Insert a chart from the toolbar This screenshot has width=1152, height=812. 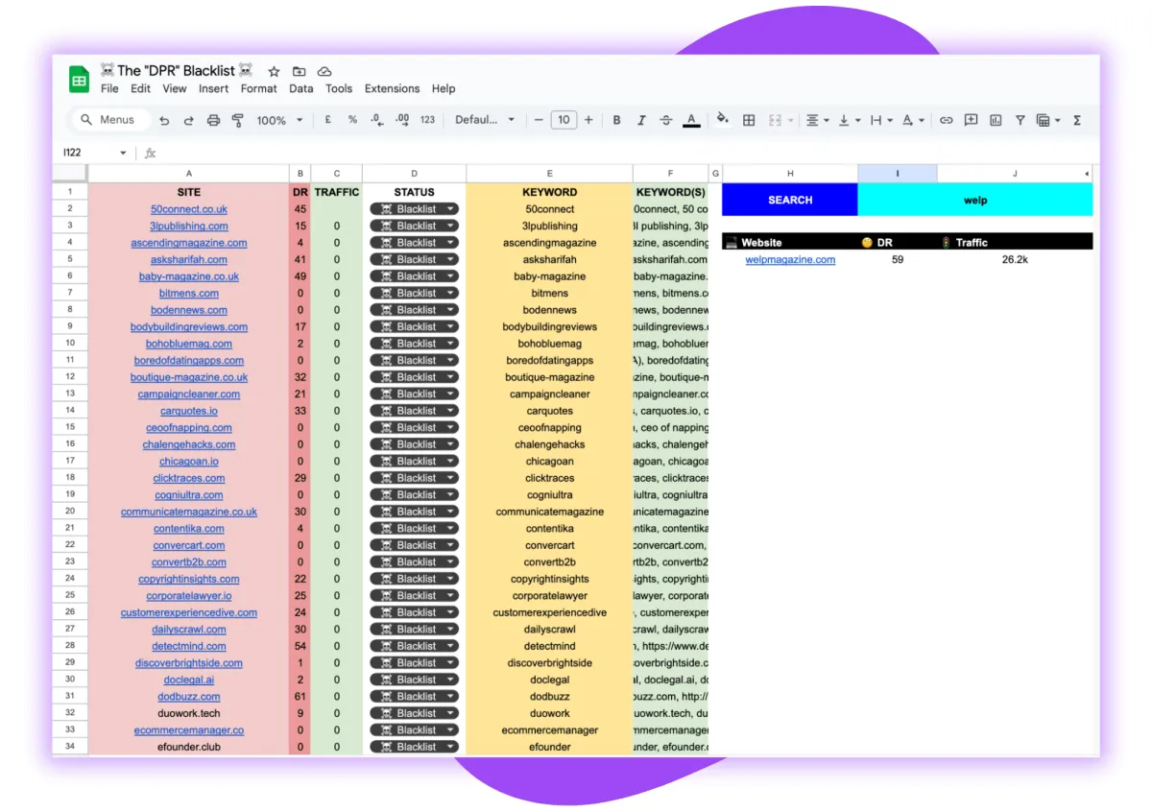996,120
